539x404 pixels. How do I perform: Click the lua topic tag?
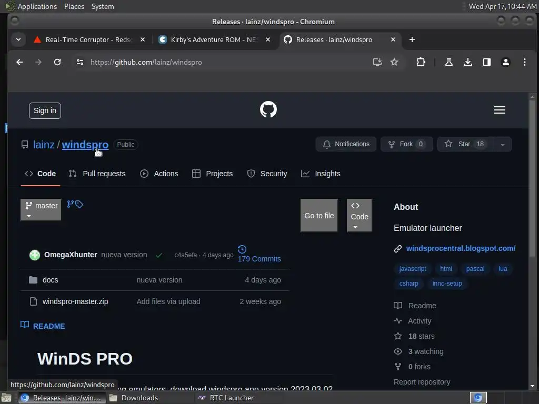(x=503, y=269)
